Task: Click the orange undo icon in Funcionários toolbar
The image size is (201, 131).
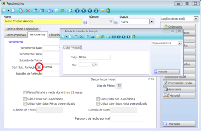Action: point(103,11)
